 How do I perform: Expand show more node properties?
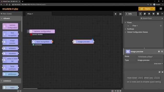coord(158,64)
